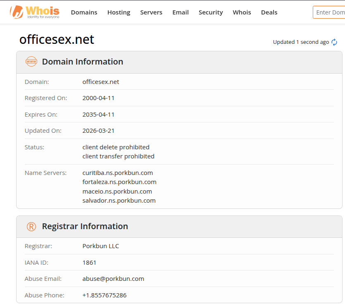Screen dimensions: 345x304
Task: Click the refresh icon beside Updated timestamp
Action: (x=334, y=42)
